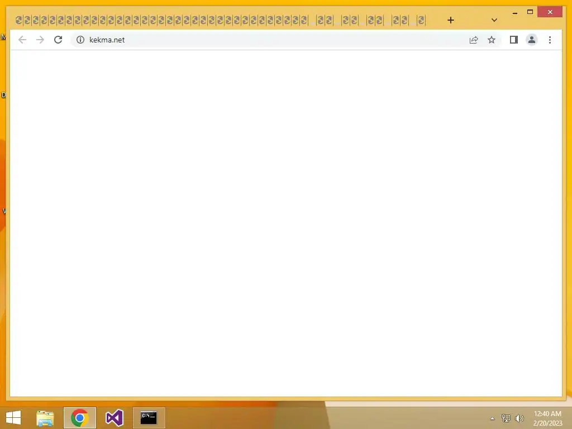Open the volume control tray icon
572x429 pixels.
[519, 418]
